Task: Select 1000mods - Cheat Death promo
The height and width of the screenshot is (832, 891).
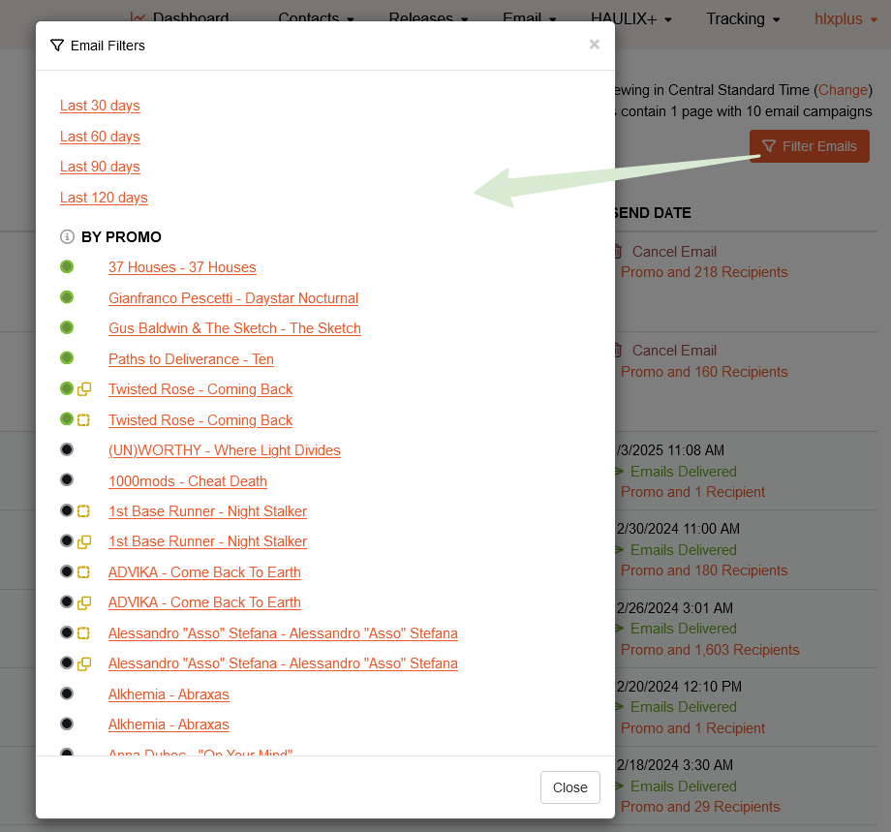Action: 188,480
